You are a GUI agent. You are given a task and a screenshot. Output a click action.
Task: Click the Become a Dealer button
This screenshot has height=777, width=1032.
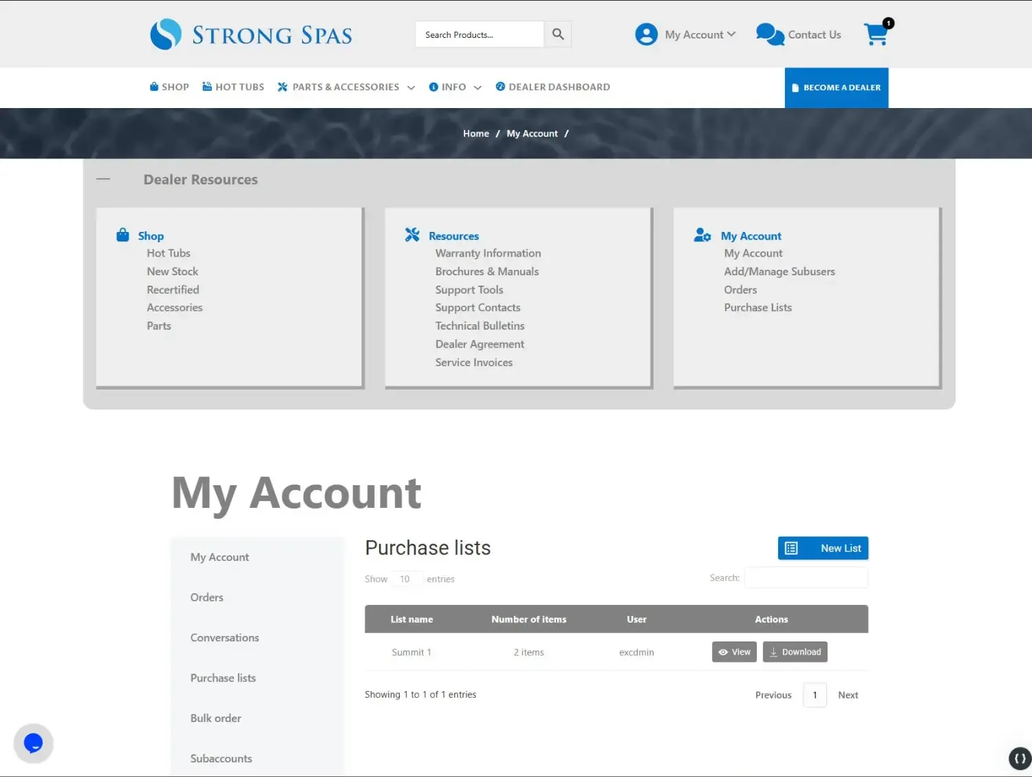pyautogui.click(x=837, y=87)
